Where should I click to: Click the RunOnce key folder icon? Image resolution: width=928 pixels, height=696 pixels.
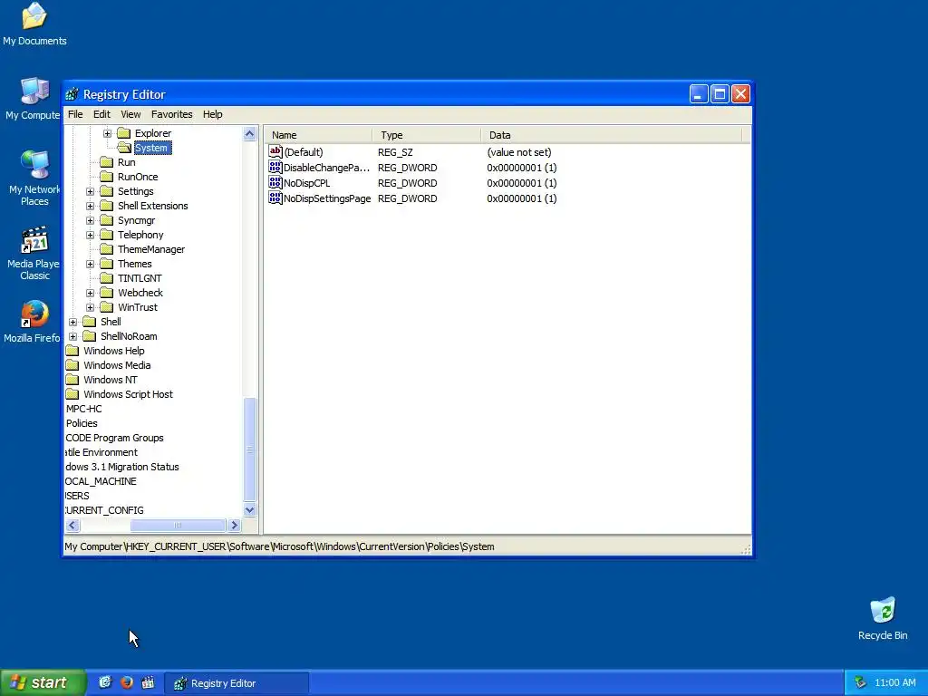(x=107, y=177)
